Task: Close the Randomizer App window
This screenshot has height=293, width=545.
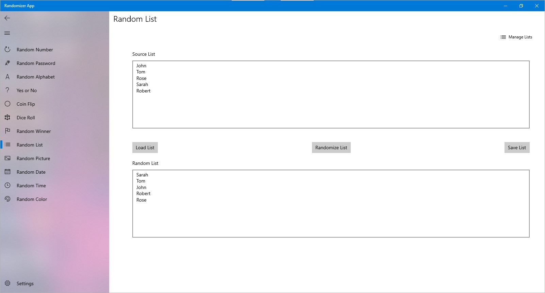Action: pos(537,6)
